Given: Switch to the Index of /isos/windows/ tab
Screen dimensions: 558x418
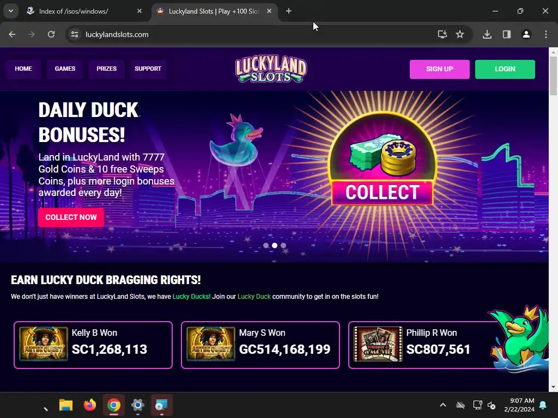Looking at the screenshot, I should pyautogui.click(x=84, y=11).
